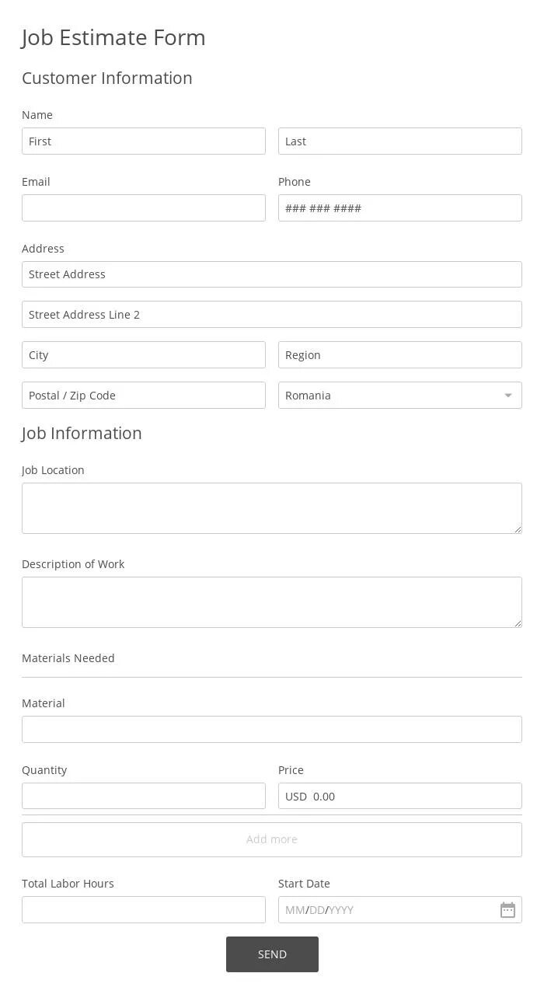Viewport: 544px width, 994px height.
Task: Click the Phone number field
Action: 399,208
